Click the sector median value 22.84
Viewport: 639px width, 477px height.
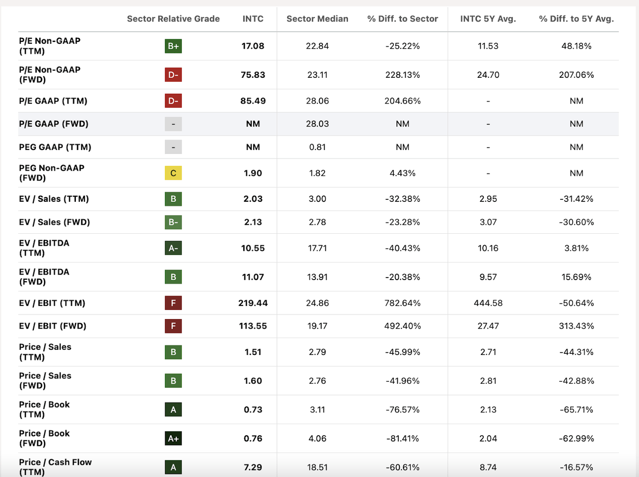(x=318, y=46)
